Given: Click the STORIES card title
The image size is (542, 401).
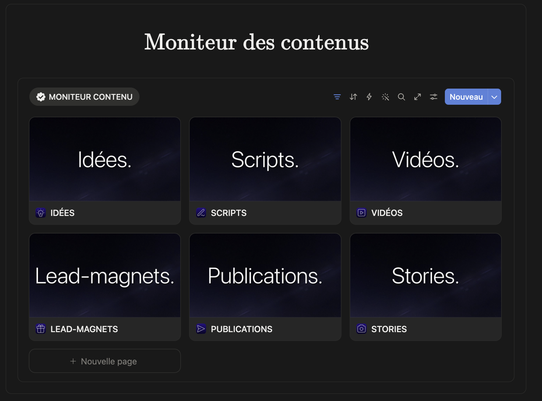Looking at the screenshot, I should 389,329.
